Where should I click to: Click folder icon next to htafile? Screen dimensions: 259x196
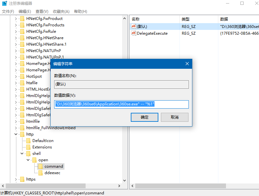[x=22, y=83]
